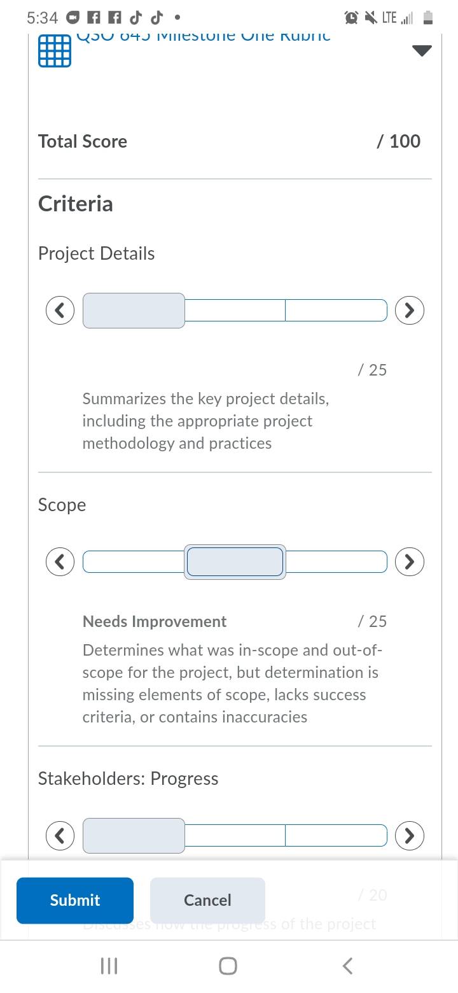This screenshot has height=993, width=458.
Task: Open the QSO 645 Milestone One Rubric link
Action: pyautogui.click(x=204, y=36)
